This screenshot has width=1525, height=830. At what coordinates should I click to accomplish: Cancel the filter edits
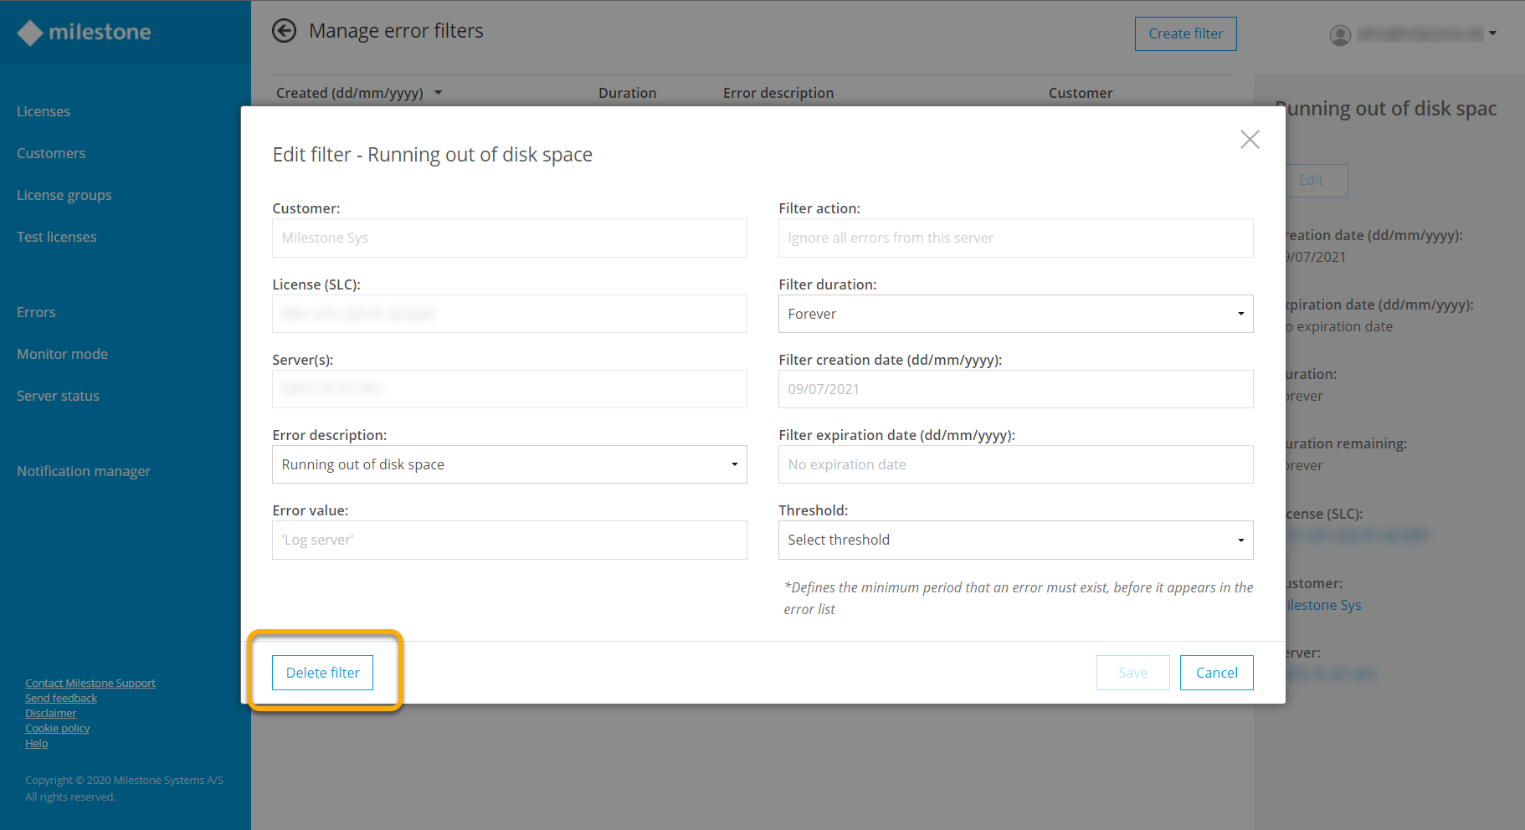(1216, 672)
